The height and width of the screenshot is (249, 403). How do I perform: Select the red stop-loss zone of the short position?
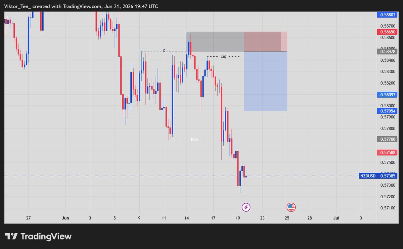pos(265,42)
